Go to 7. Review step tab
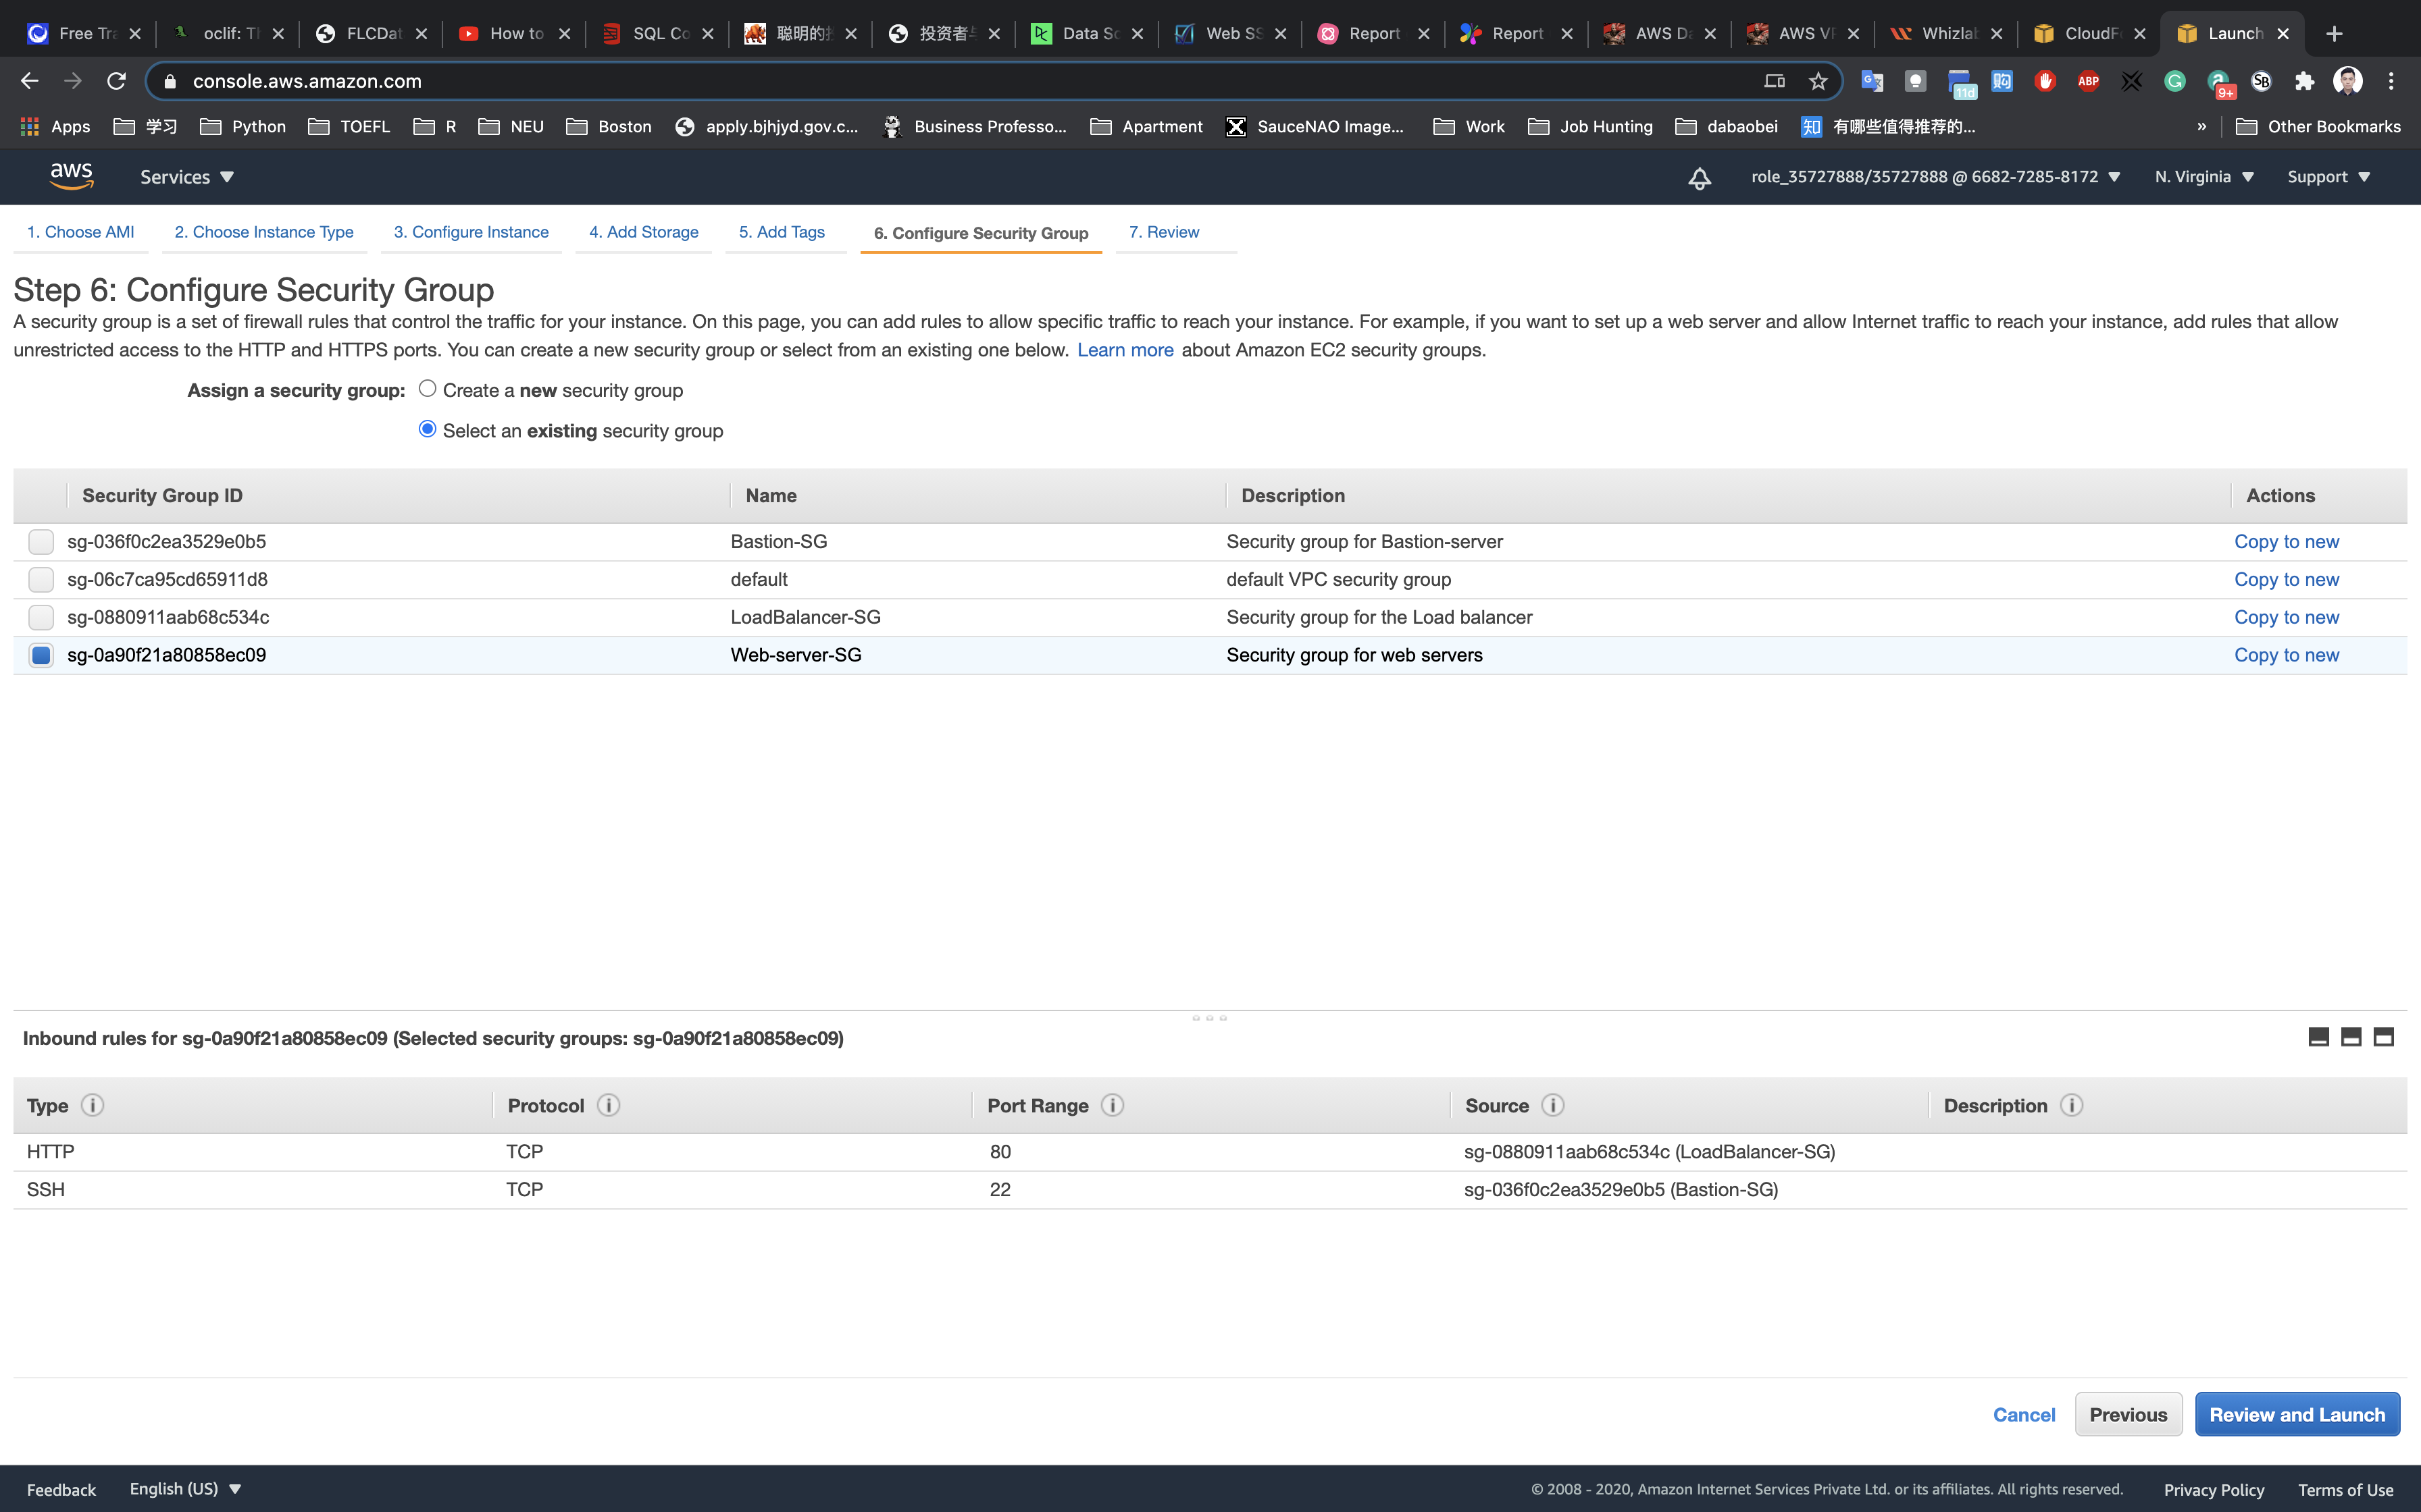The height and width of the screenshot is (1512, 2421). 1163,232
